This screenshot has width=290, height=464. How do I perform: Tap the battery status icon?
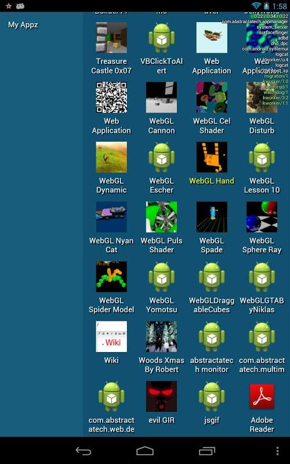[266, 6]
